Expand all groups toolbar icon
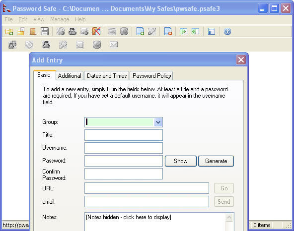The image size is (294, 231). (183, 31)
